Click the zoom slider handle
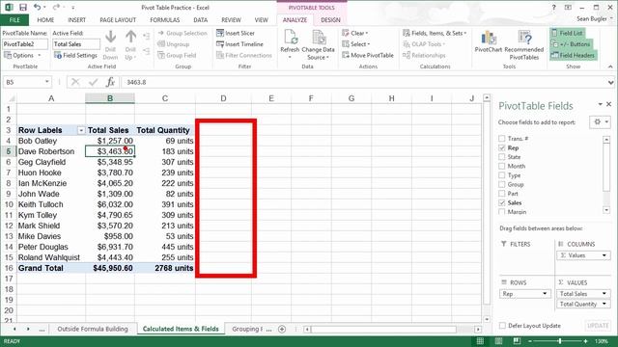 click(x=560, y=341)
